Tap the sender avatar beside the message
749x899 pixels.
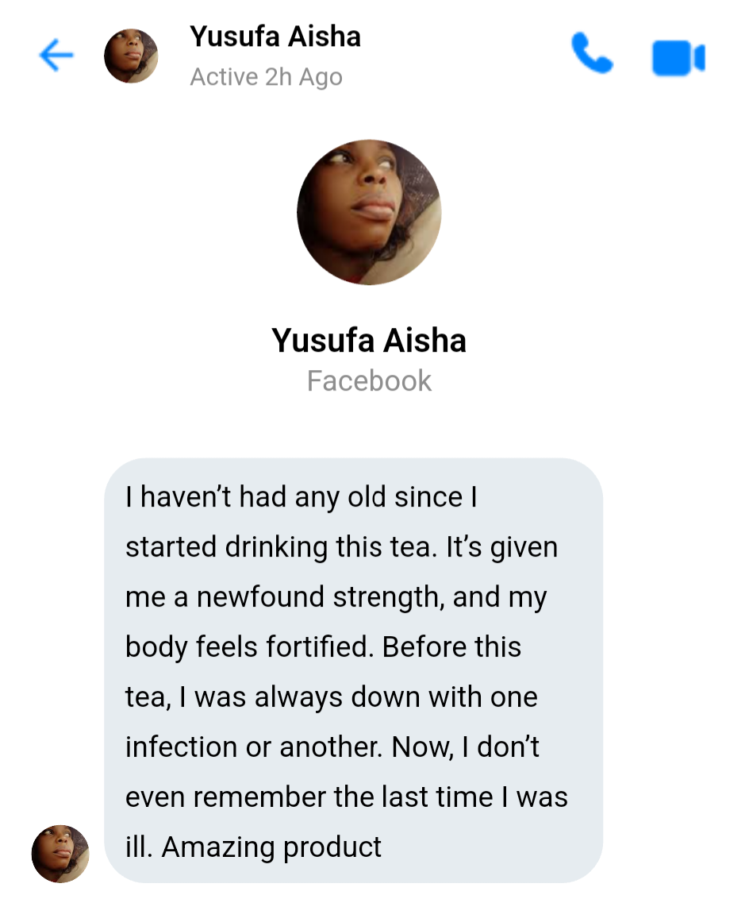pyautogui.click(x=60, y=854)
